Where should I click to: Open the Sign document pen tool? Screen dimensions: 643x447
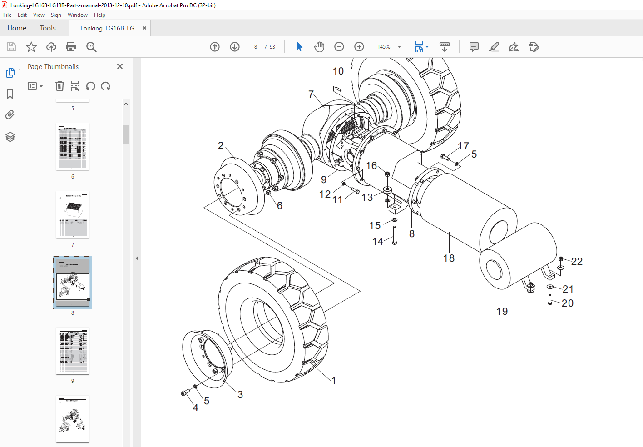[x=514, y=47]
